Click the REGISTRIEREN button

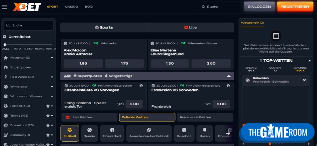[295, 7]
